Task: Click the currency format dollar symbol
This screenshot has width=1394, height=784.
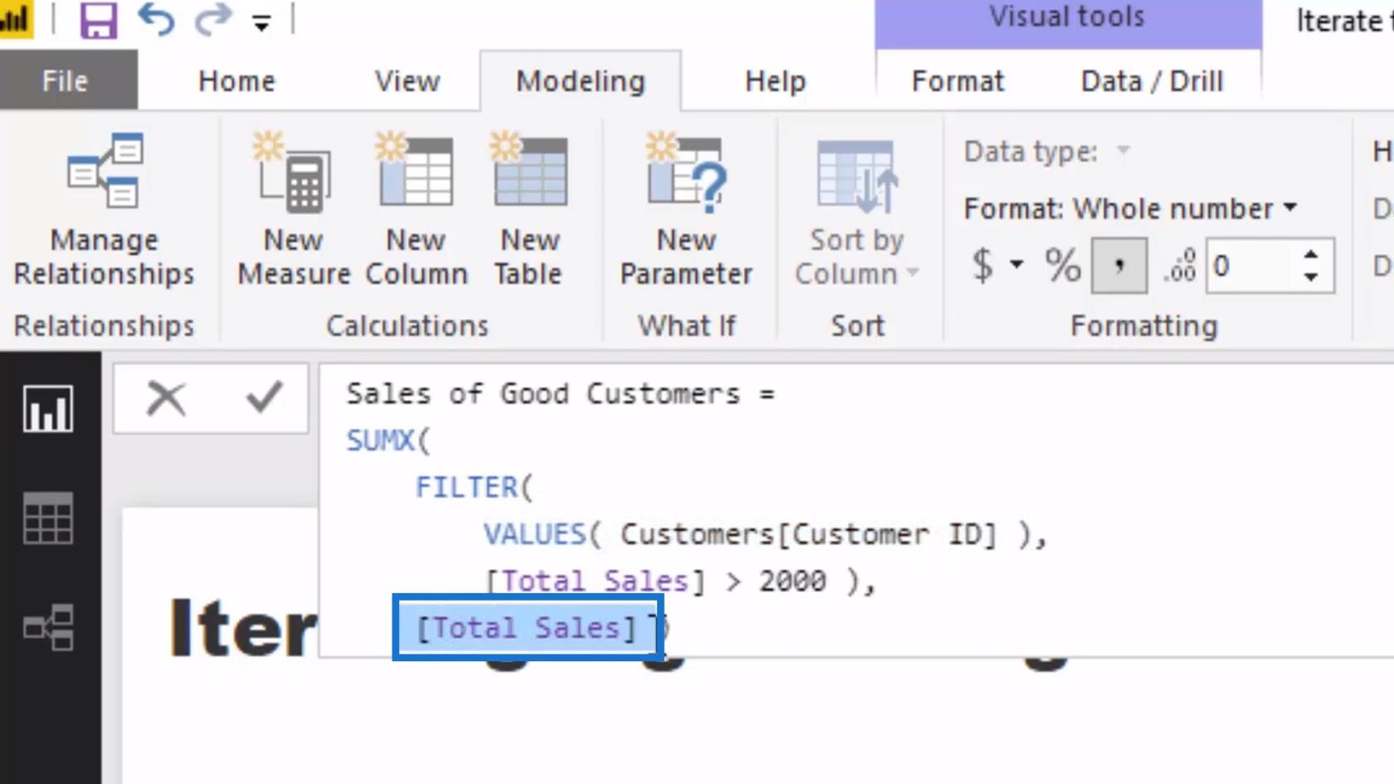Action: click(982, 265)
